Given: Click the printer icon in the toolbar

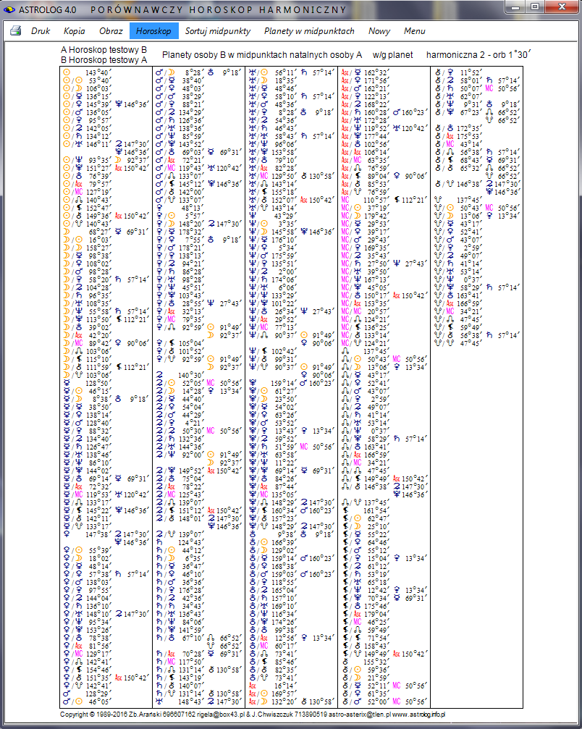Looking at the screenshot, I should [x=16, y=31].
